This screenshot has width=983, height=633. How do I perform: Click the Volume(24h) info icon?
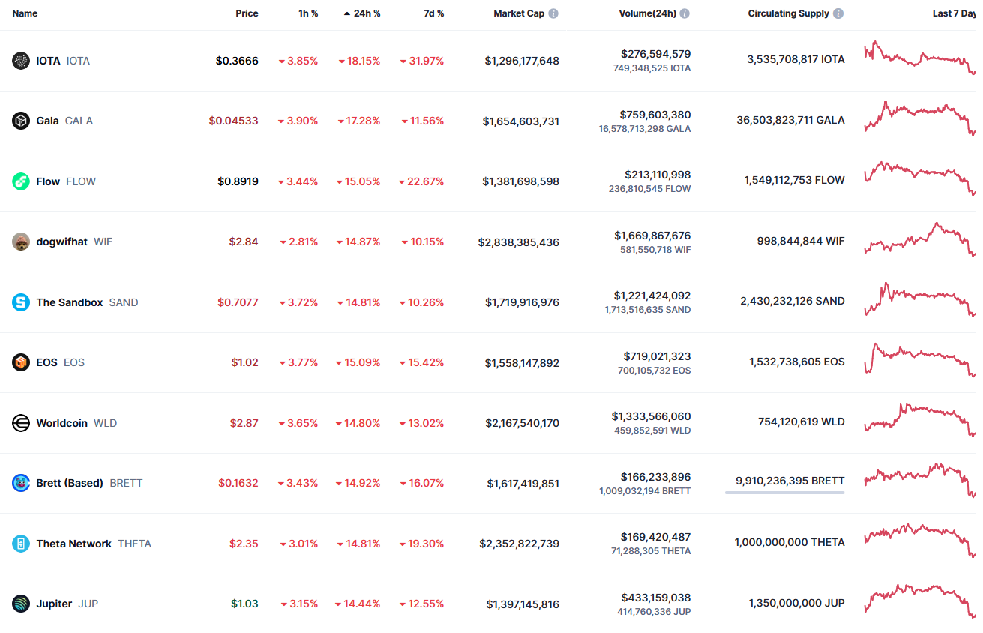tap(685, 13)
